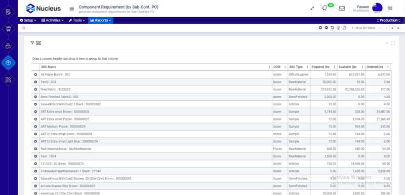Open the first sidebar document-edit module icon

[8, 12]
